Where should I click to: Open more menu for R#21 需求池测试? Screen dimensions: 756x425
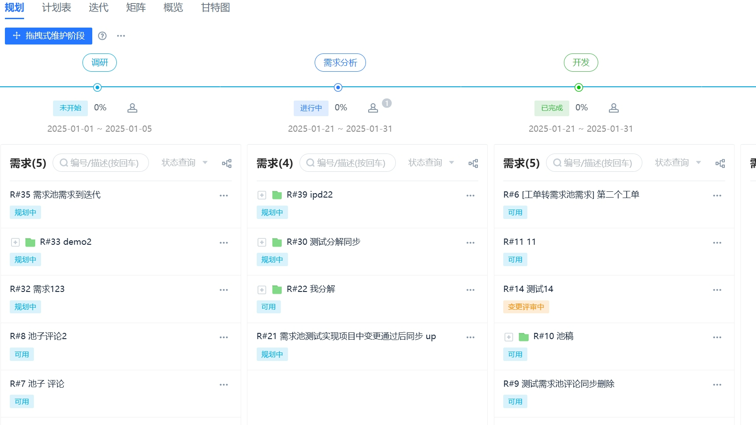(470, 337)
